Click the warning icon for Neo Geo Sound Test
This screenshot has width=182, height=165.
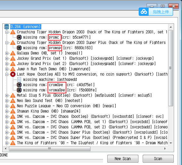click(x=13, y=101)
